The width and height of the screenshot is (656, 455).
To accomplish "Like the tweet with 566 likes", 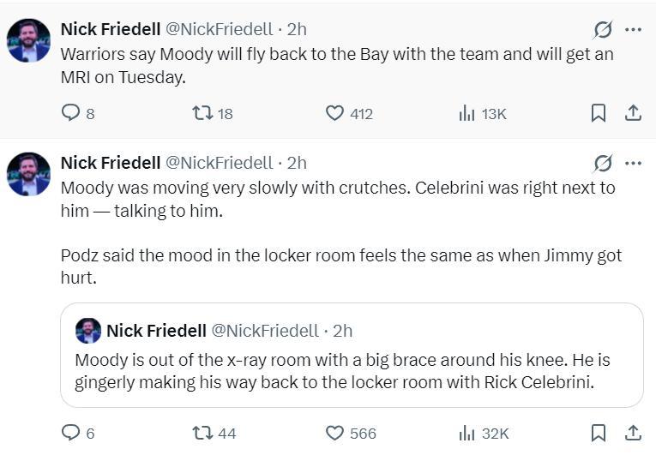I will (335, 433).
